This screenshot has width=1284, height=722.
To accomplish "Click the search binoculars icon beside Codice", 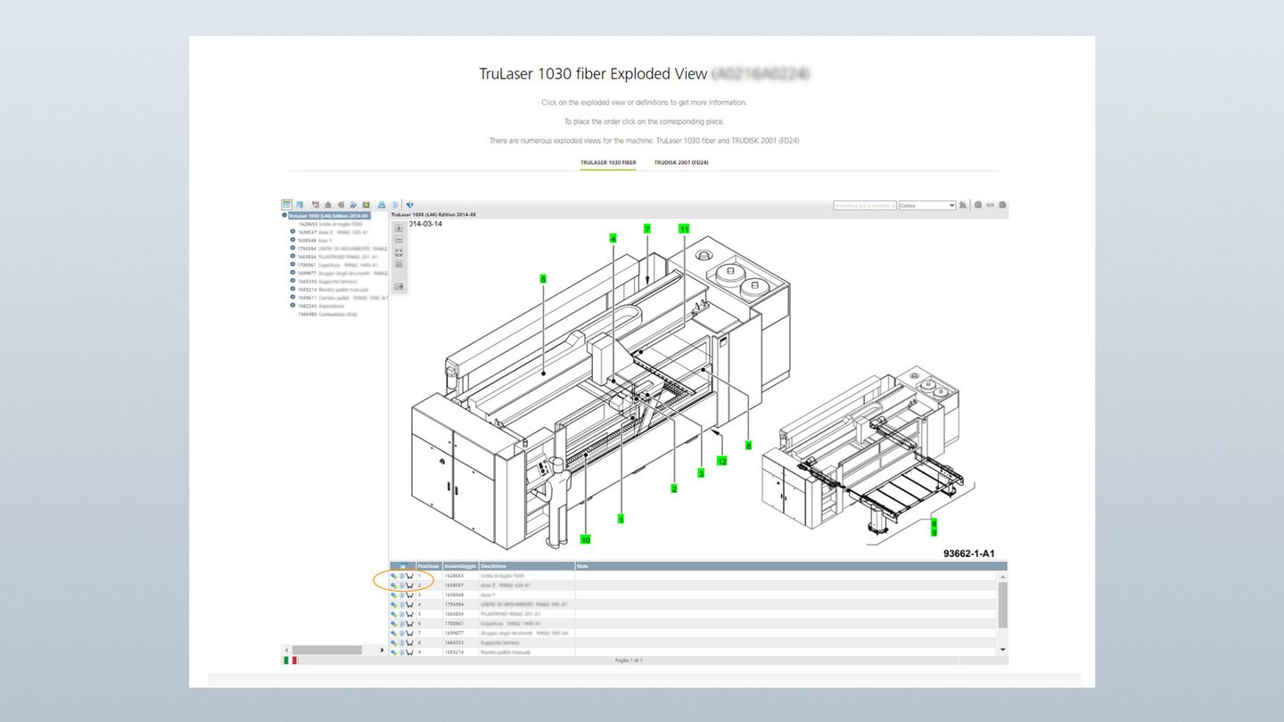I will pos(963,205).
